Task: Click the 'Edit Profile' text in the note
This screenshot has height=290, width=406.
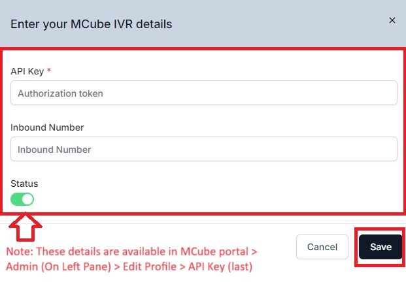Action: pos(150,266)
